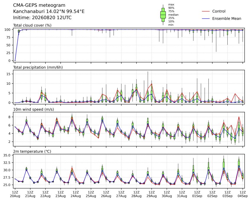Screen dimensions: 251x201
Task: Click the '12Z 01Sep' x-axis label
Action: click(x=197, y=194)
